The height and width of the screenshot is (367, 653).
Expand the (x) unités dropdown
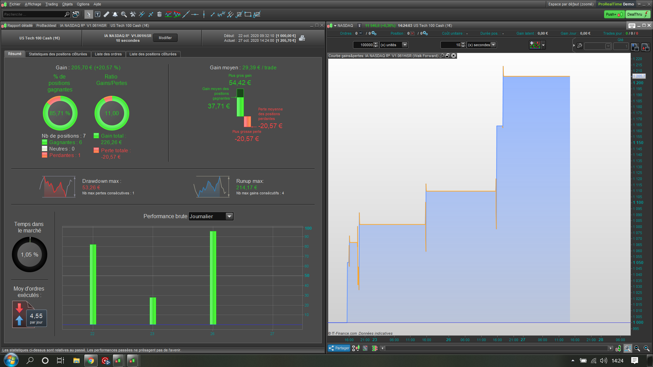click(x=404, y=45)
